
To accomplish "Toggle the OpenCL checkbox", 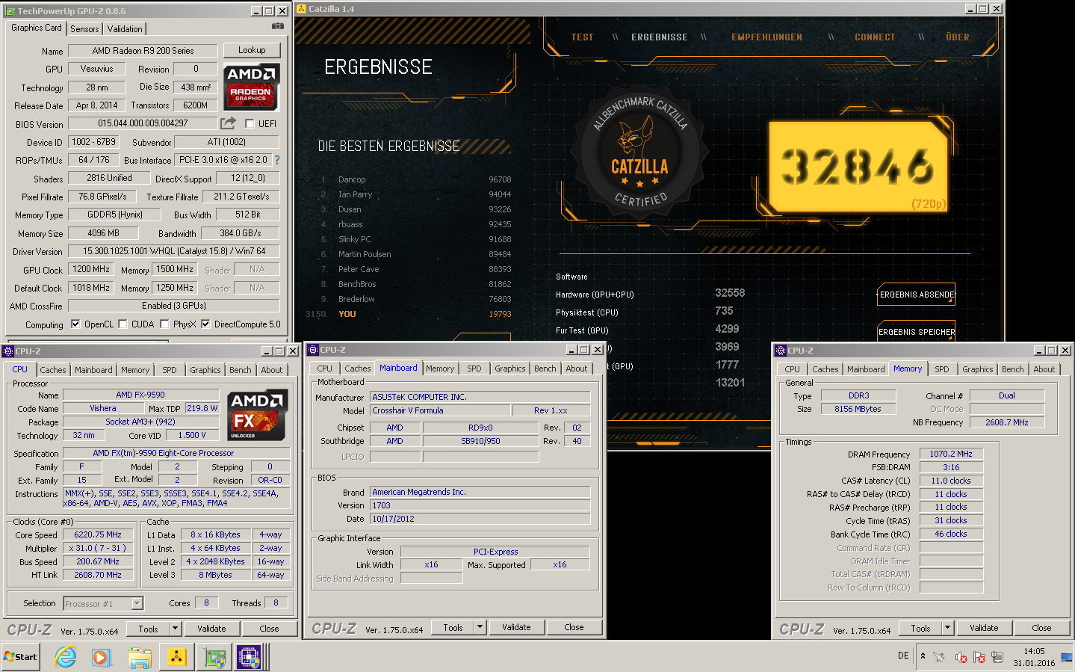I will 75,324.
